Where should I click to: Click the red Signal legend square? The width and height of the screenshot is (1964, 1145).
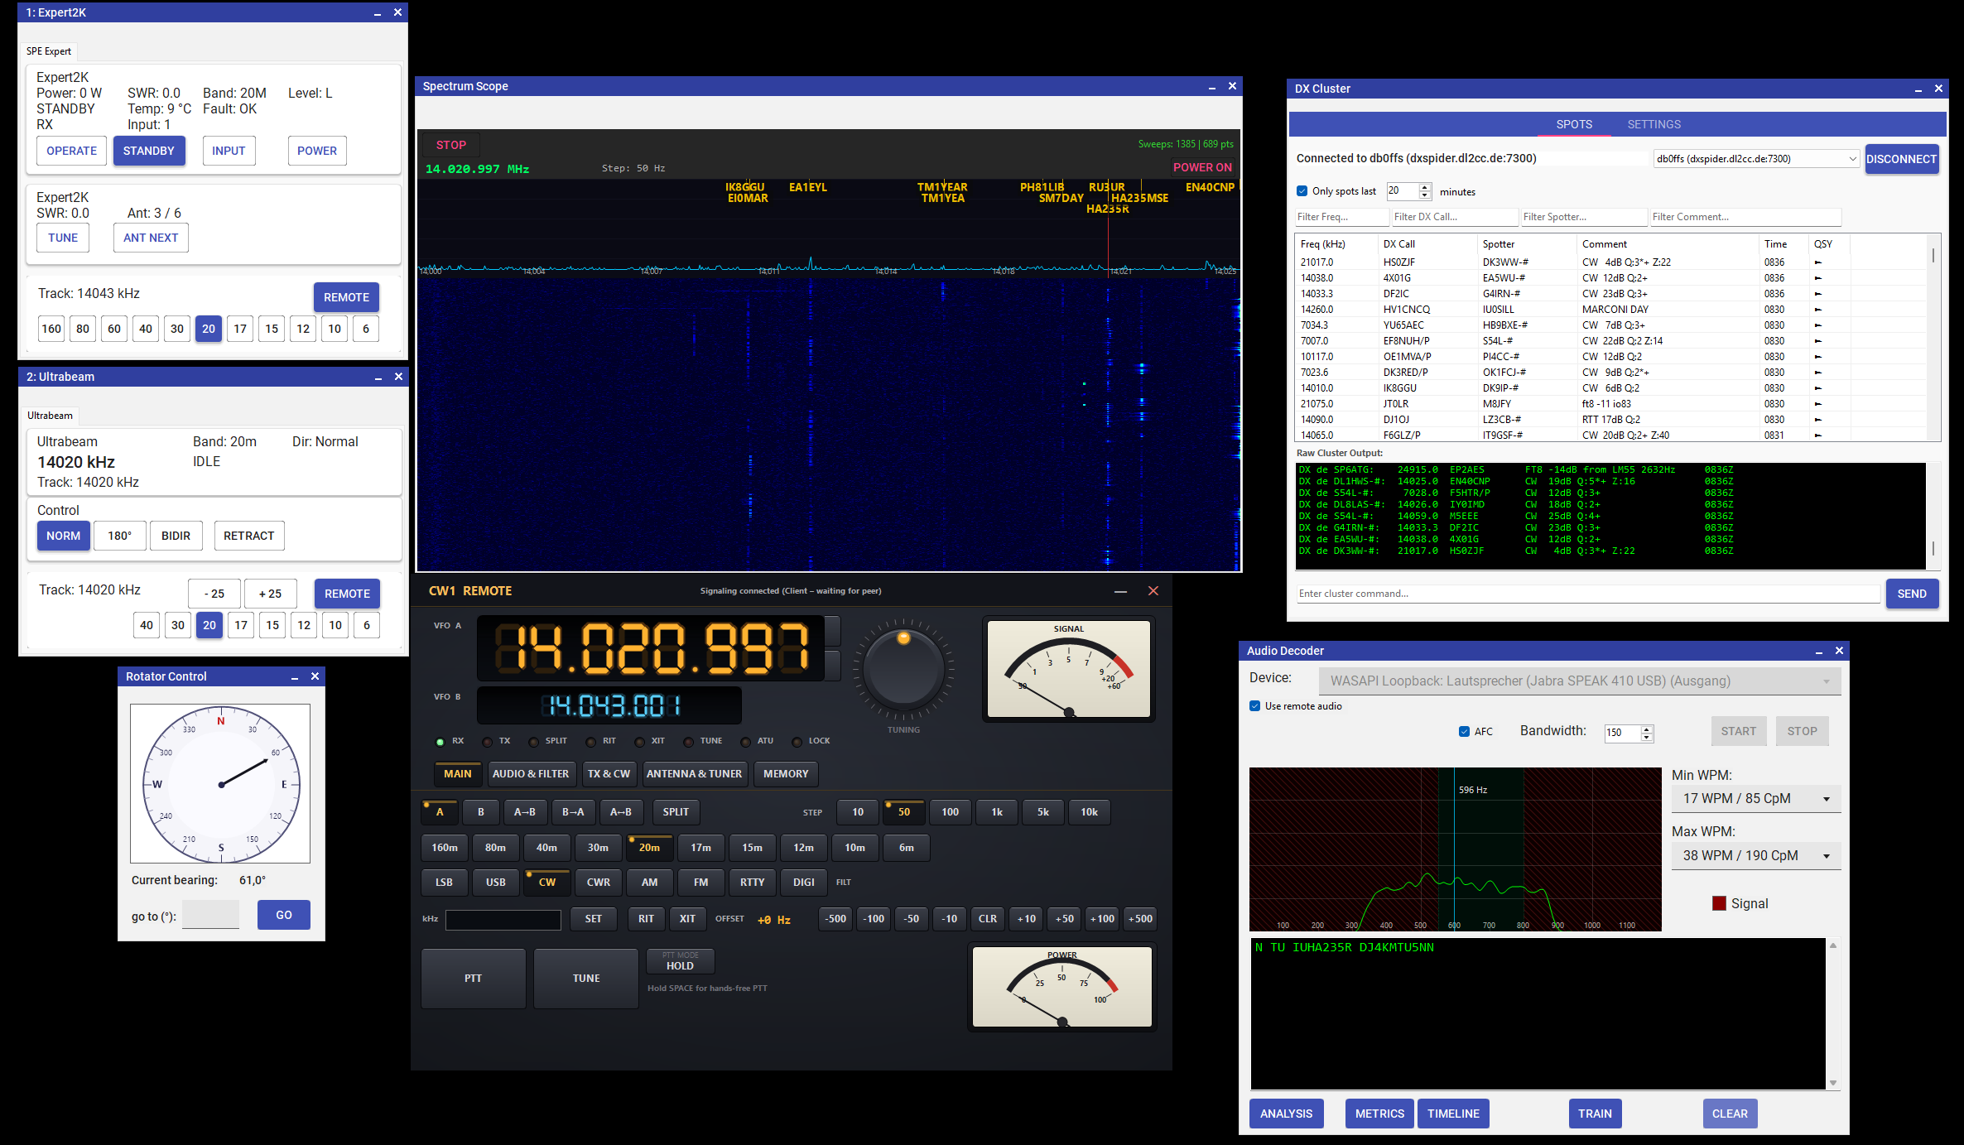1719,903
